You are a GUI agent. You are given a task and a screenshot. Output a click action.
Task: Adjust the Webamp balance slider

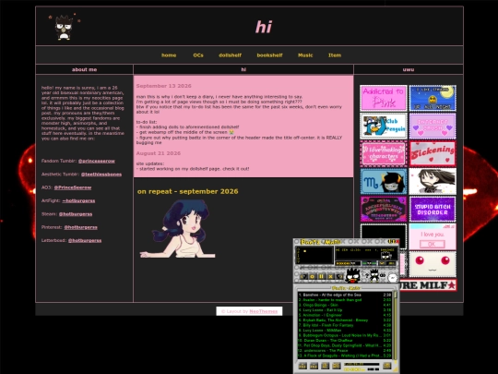[x=369, y=263]
